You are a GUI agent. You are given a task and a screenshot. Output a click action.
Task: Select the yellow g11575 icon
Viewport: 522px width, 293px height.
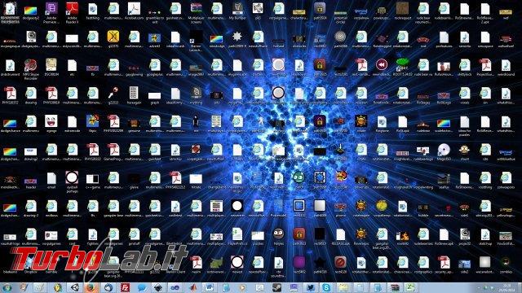[113, 37]
